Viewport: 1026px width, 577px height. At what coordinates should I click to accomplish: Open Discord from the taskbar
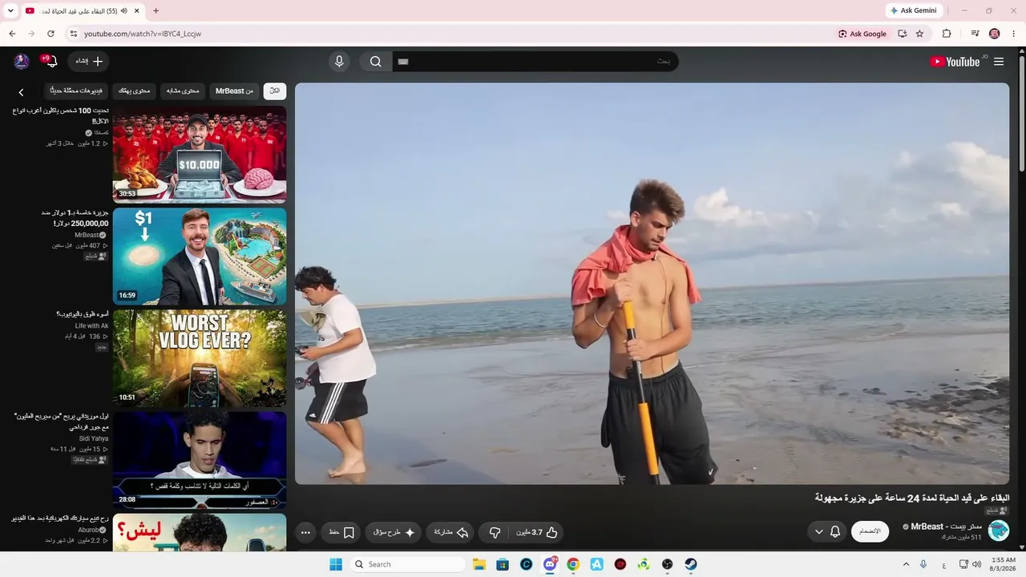pyautogui.click(x=550, y=564)
